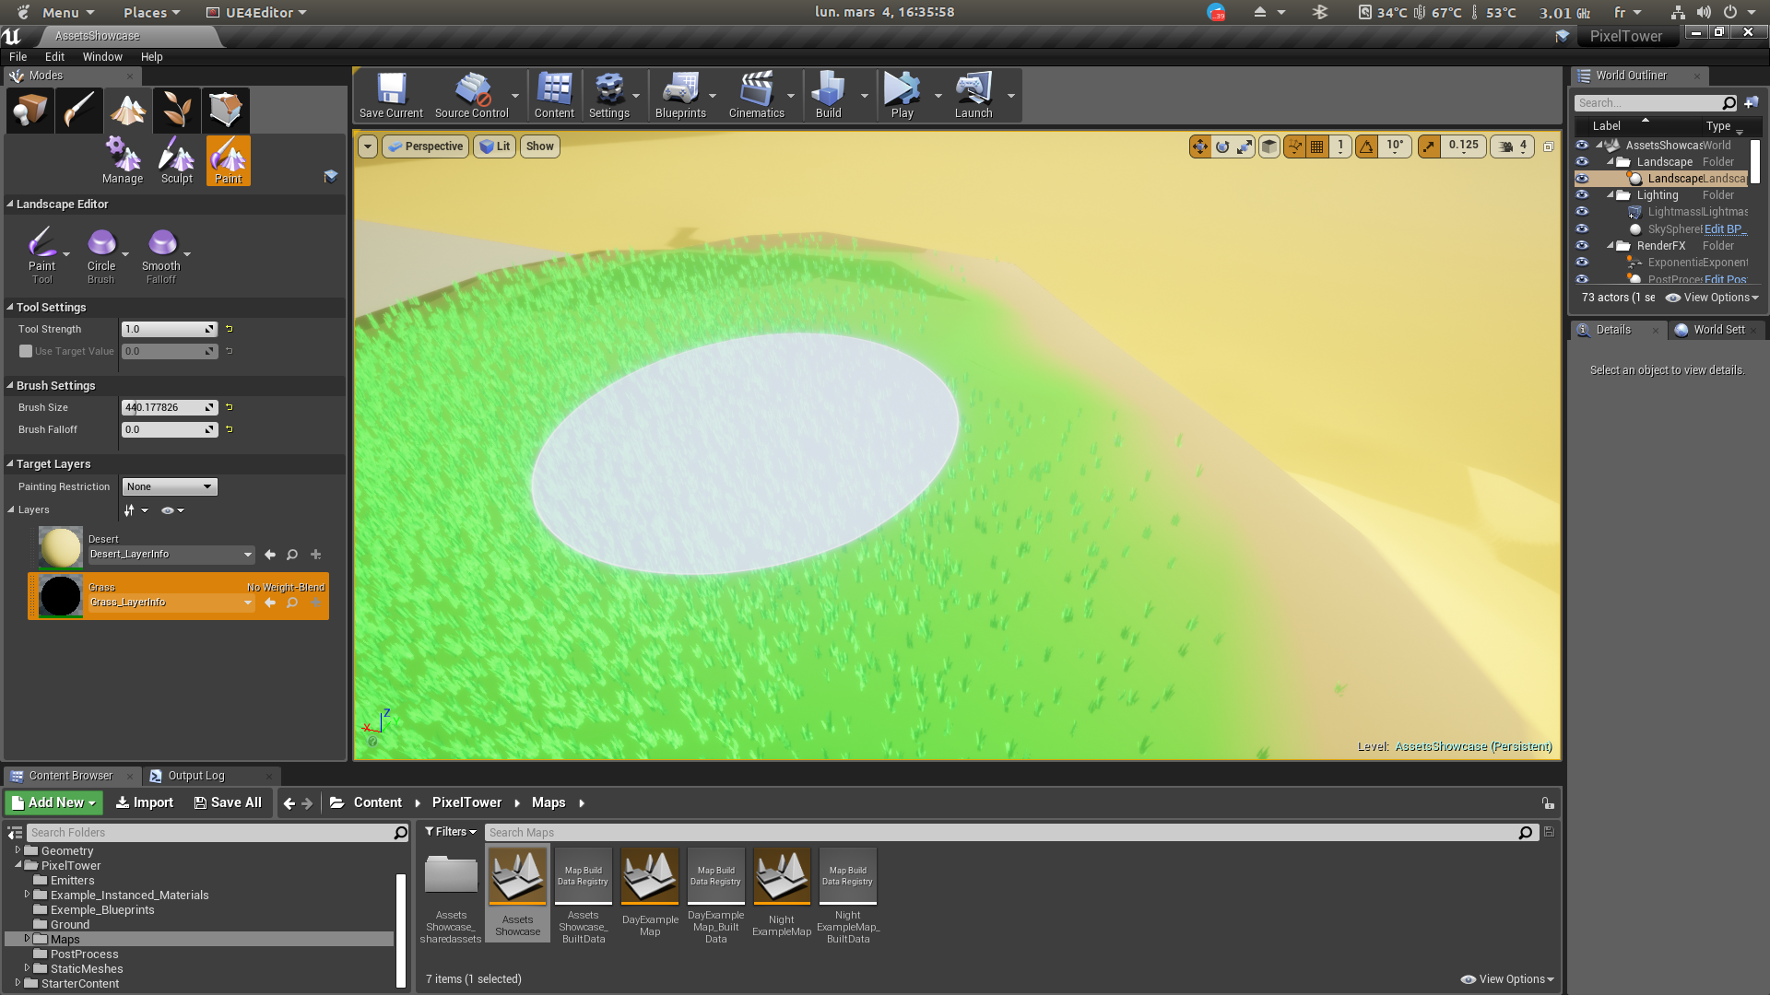This screenshot has width=1770, height=995.
Task: Click the Desert layer thumbnail swatch
Action: [x=61, y=547]
